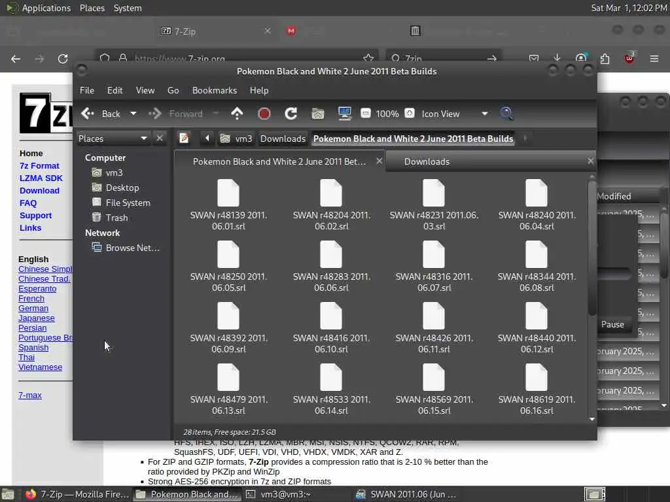Open the Bookmarks menu
This screenshot has height=502, width=670.
(x=214, y=90)
